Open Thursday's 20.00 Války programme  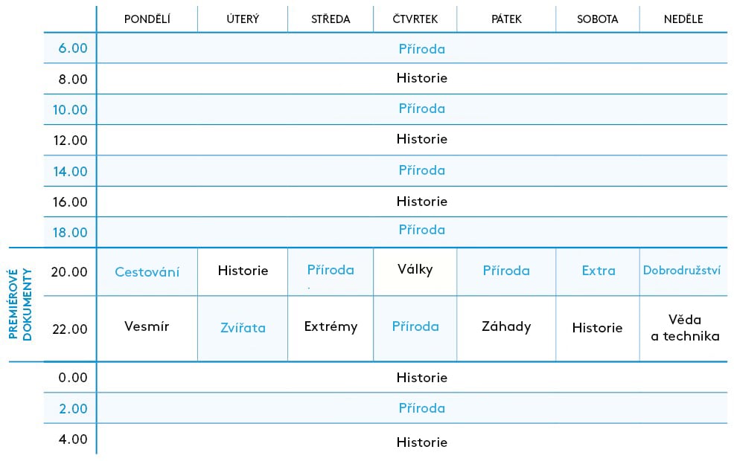coord(415,269)
